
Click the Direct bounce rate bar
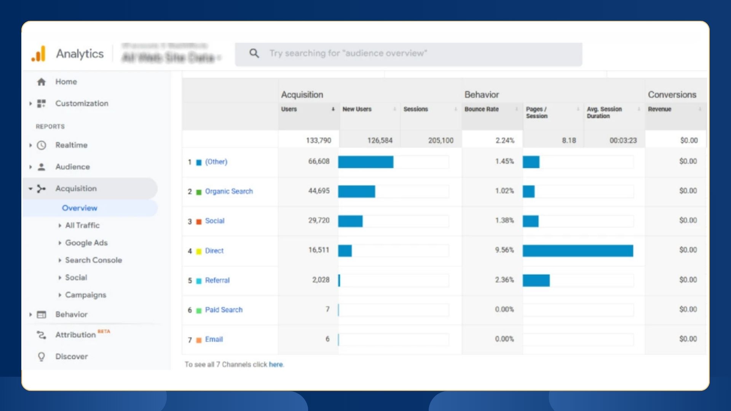coord(578,251)
